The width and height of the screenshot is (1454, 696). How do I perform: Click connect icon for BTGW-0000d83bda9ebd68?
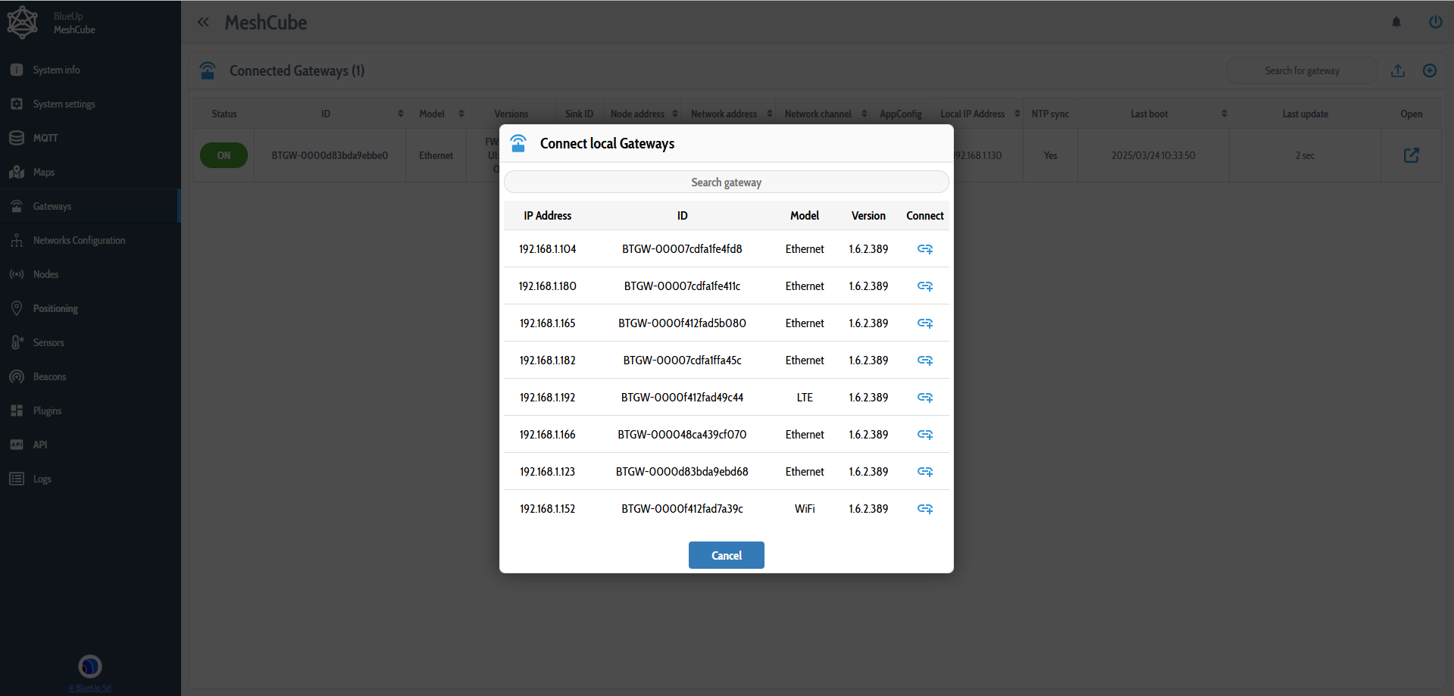coord(924,472)
